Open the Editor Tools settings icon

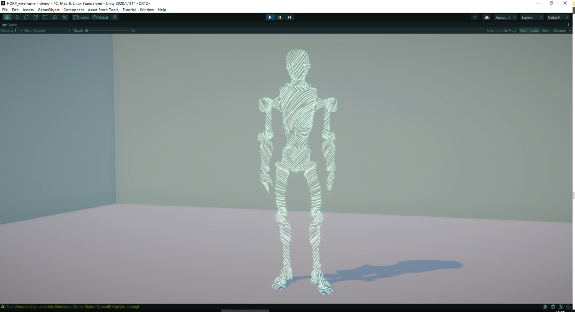tap(65, 17)
